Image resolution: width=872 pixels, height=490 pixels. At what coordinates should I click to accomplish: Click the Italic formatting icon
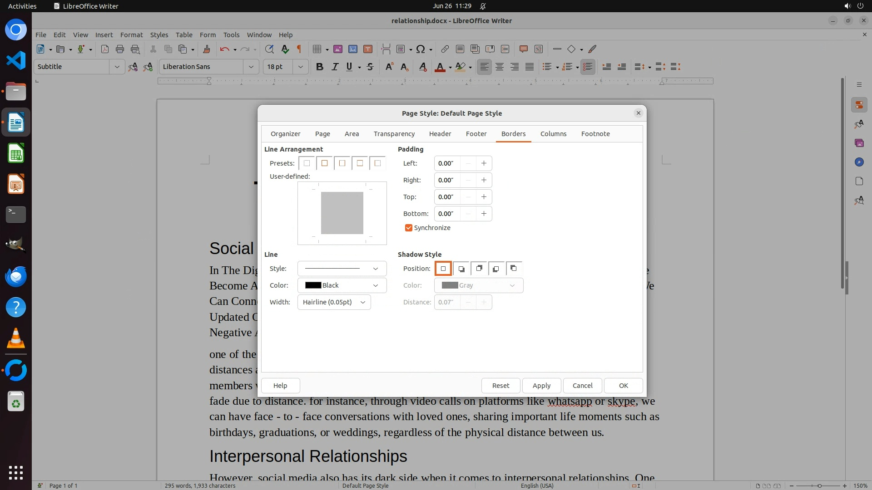point(335,67)
